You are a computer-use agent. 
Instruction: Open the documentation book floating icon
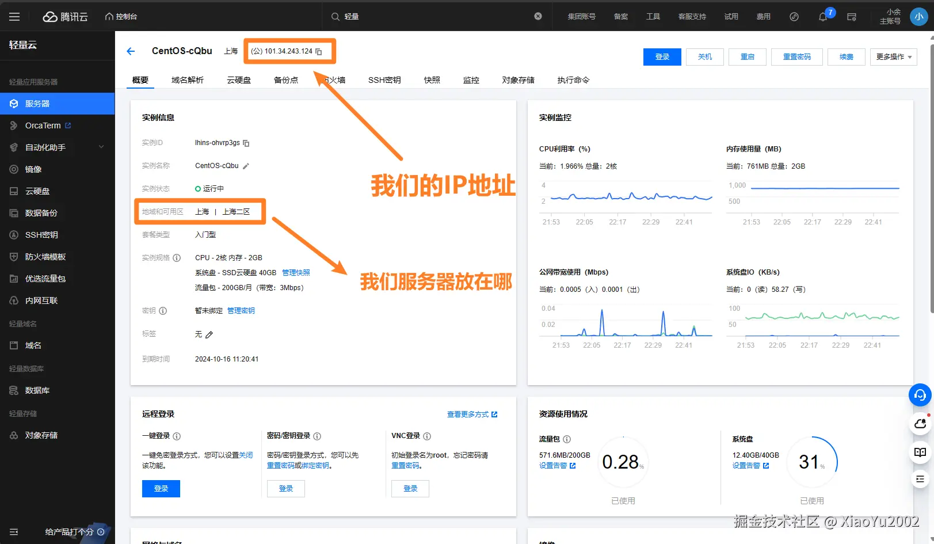tap(920, 452)
